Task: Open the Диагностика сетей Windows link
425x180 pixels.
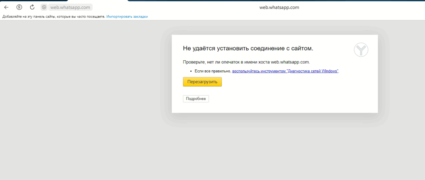Action: (285, 71)
